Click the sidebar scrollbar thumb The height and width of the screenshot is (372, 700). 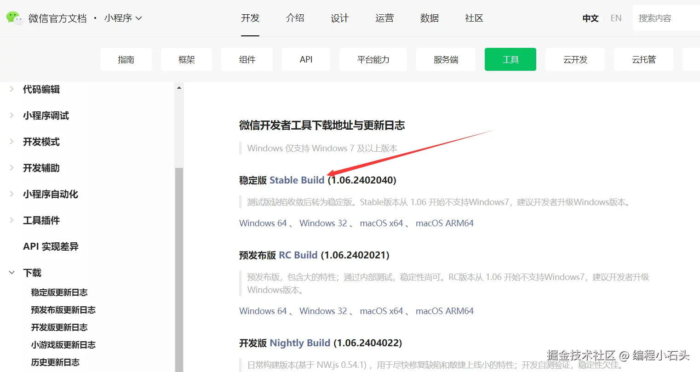179,270
